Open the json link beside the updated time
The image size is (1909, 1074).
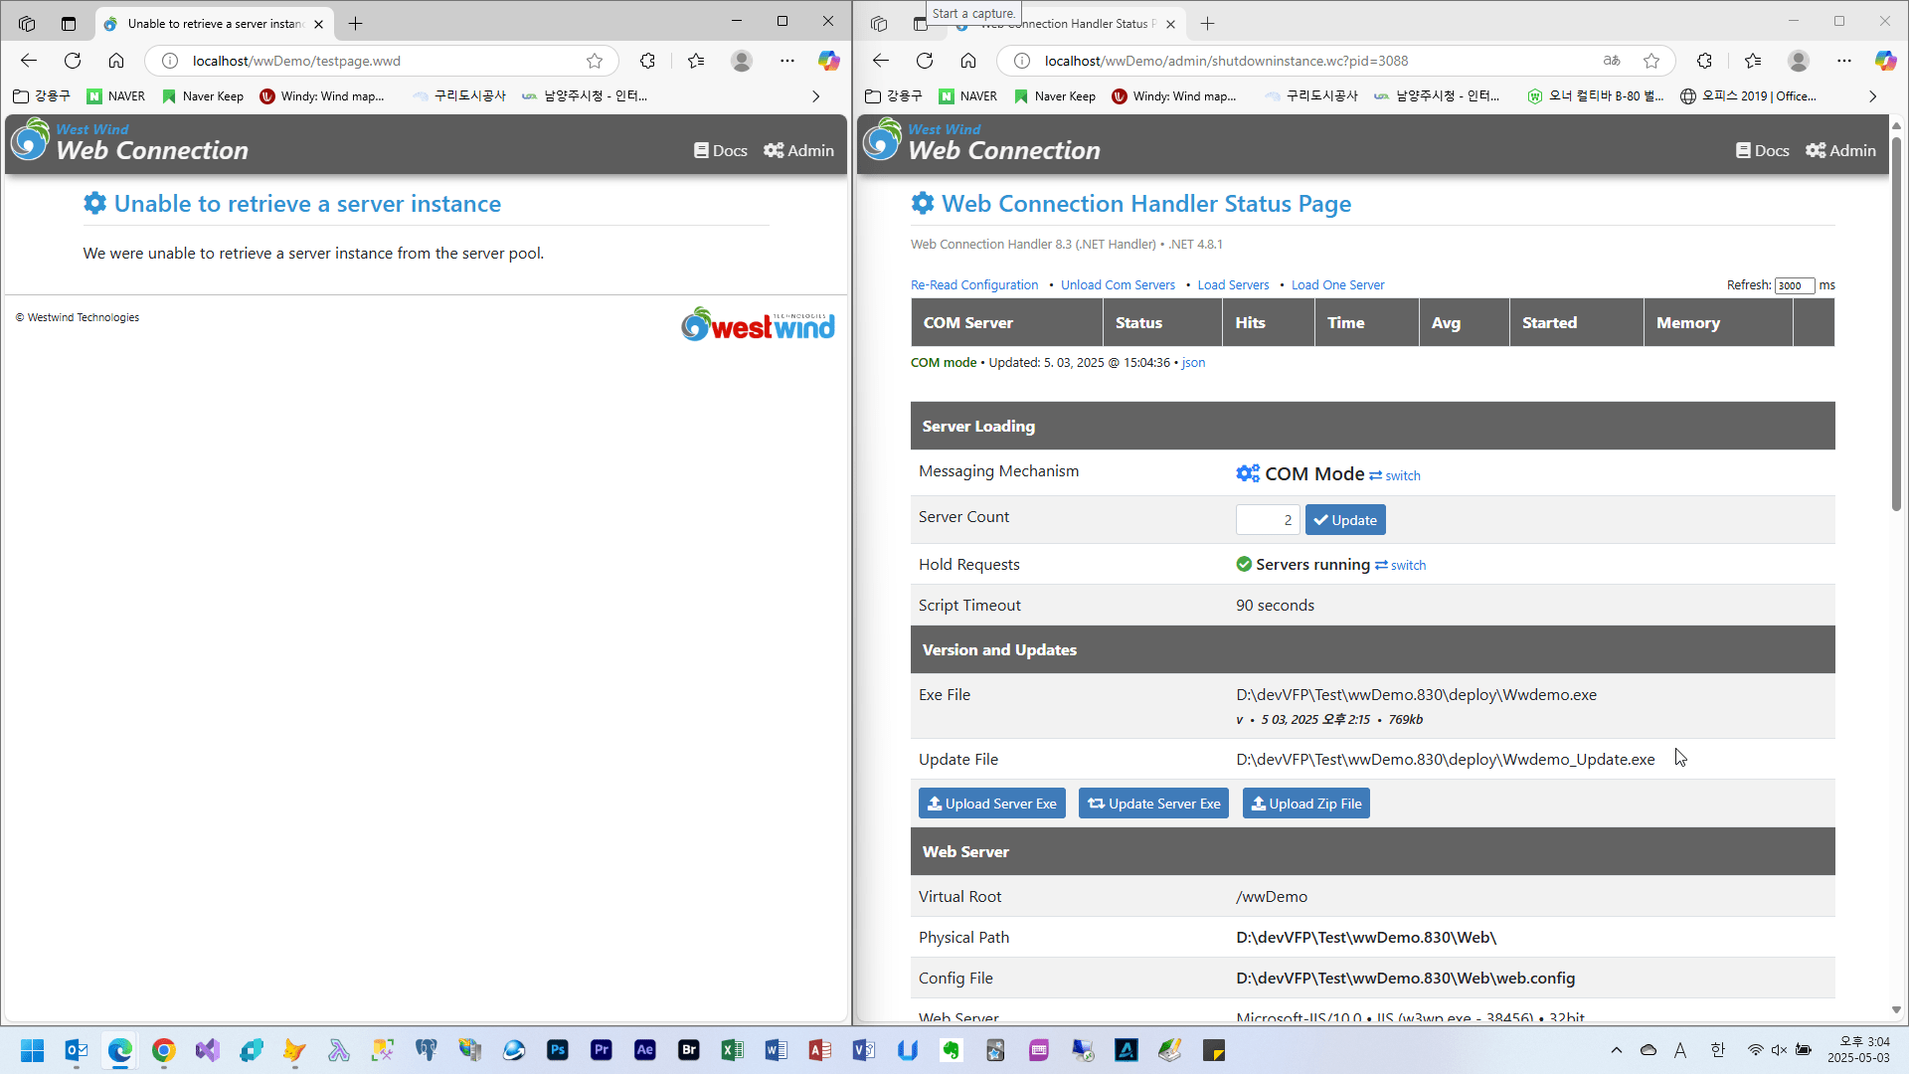1193,363
